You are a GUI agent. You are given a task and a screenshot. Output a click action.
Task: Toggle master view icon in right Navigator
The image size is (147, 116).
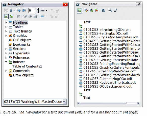click(79, 11)
